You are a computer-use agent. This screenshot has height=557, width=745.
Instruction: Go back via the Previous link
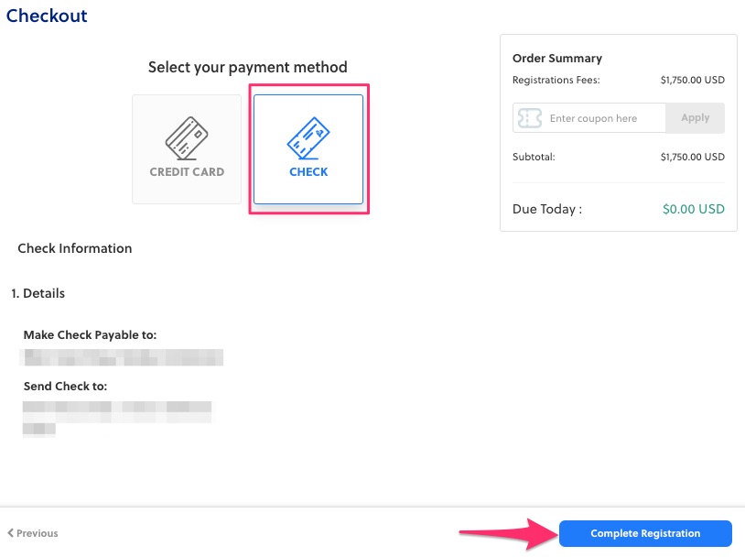[x=37, y=533]
